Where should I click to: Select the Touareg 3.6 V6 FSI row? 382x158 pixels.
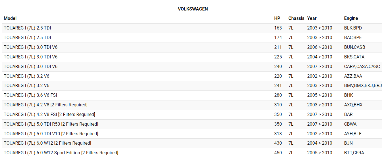(x=30, y=95)
